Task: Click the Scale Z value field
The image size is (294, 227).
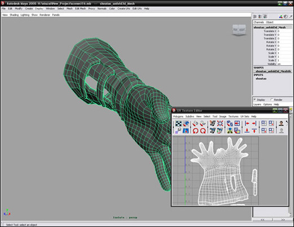Action: pos(284,60)
